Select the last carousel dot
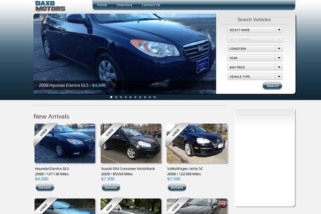The image size is (321, 214). coord(155,97)
